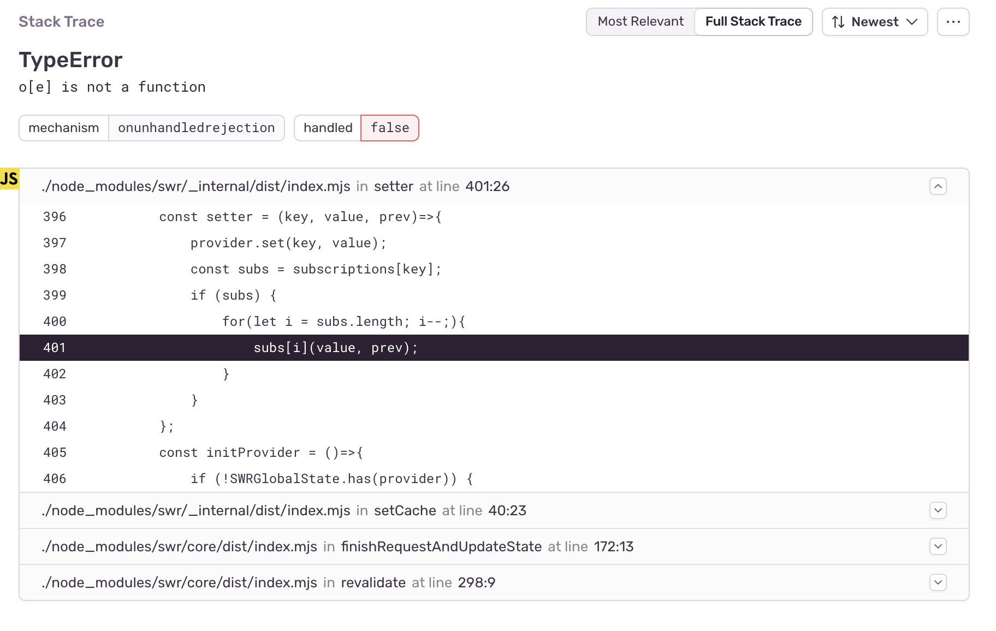Open the more options ellipsis menu
996x631 pixels.
(953, 22)
